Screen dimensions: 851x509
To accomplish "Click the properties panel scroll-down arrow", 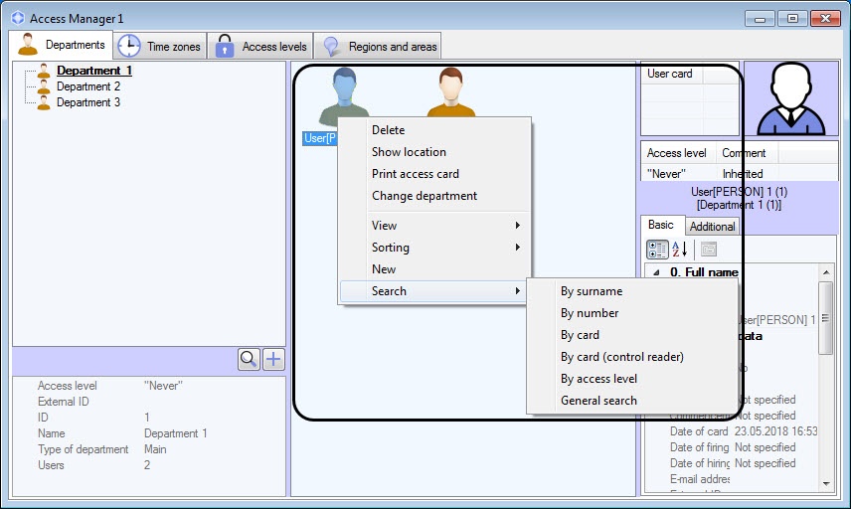I will click(826, 484).
